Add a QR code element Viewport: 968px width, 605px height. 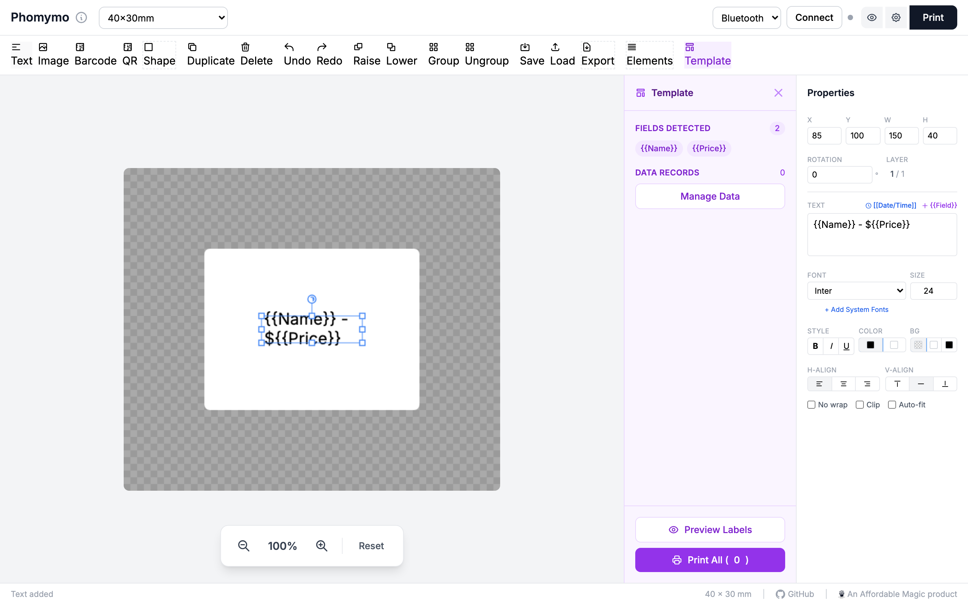click(x=130, y=54)
